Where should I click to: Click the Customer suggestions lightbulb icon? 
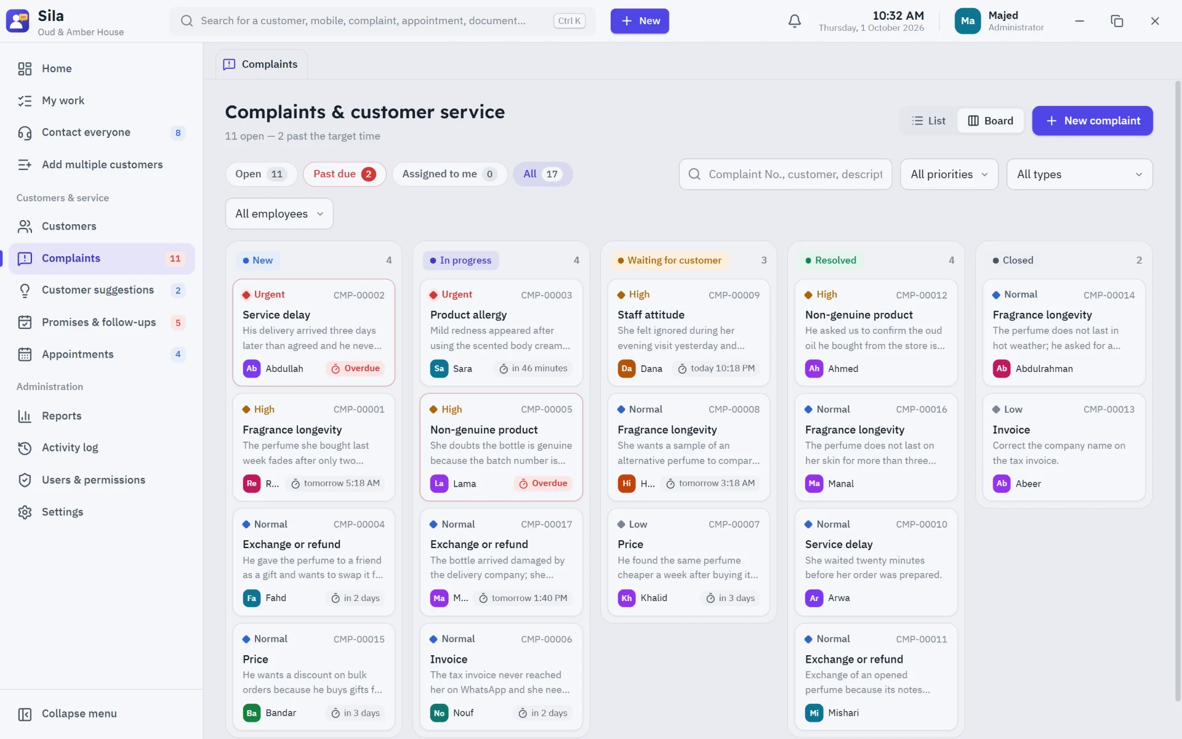pos(25,290)
